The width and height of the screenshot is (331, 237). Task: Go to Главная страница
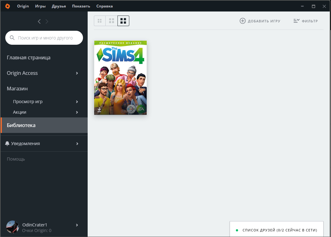(29, 57)
